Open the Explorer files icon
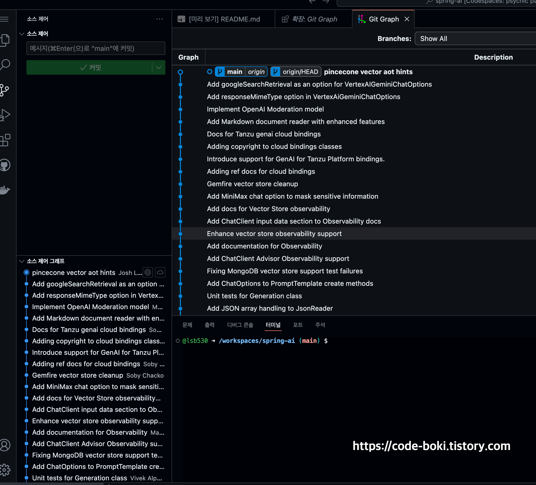The height and width of the screenshot is (485, 536). click(x=5, y=40)
